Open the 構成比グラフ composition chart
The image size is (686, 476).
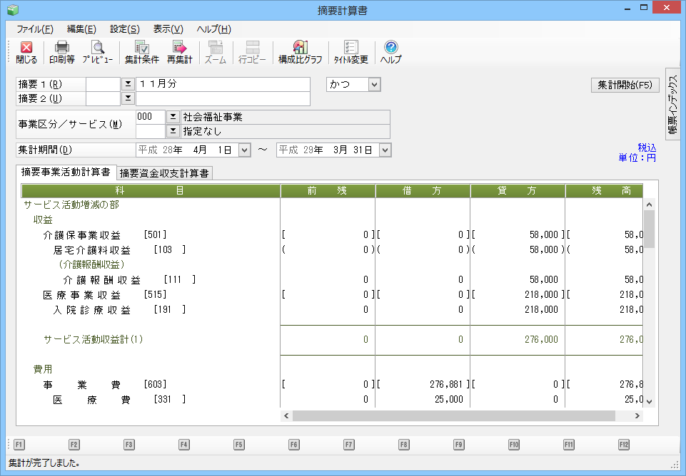300,53
